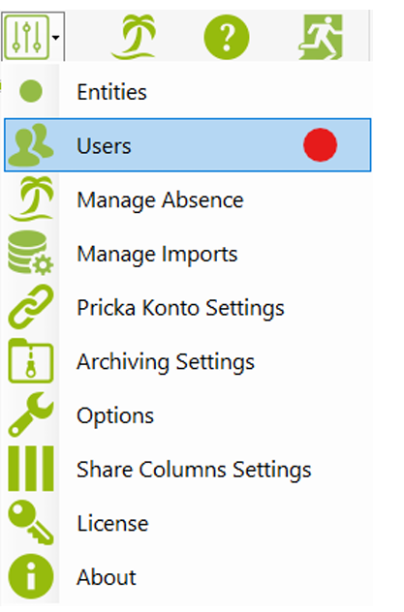Click the key icon for License
Screen dimensions: 404x612
(x=31, y=522)
